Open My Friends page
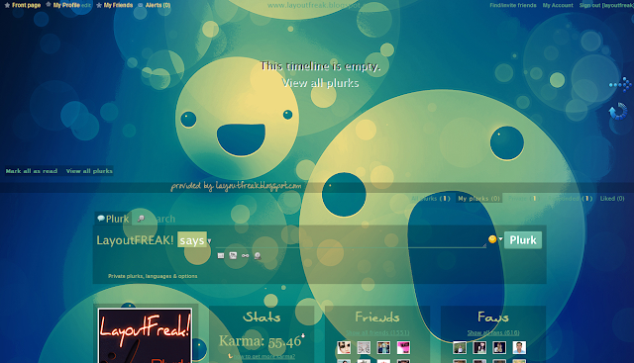 point(118,5)
